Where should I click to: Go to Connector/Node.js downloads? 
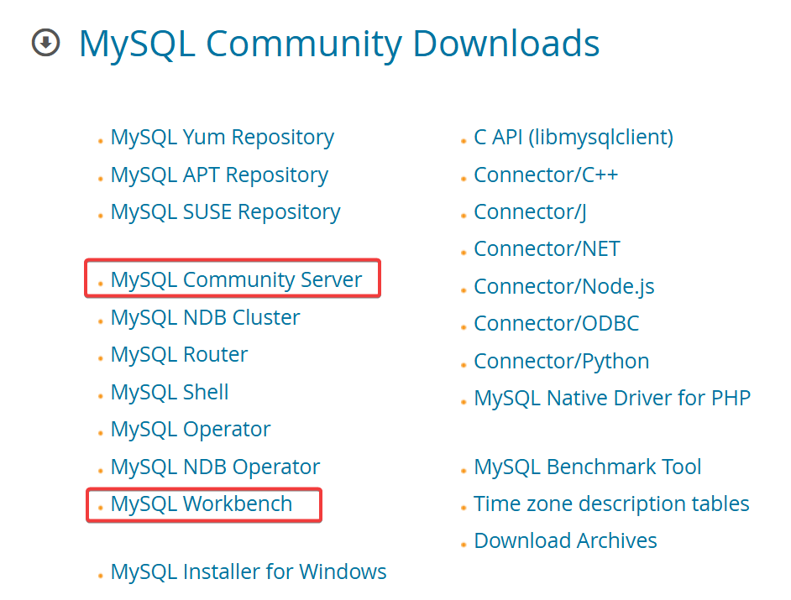(563, 287)
